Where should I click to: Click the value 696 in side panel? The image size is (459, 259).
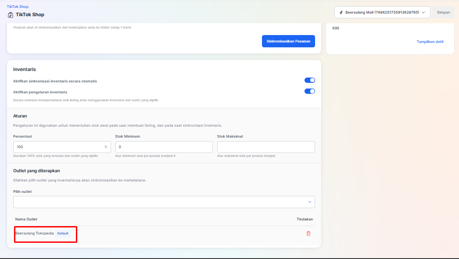[x=336, y=28]
